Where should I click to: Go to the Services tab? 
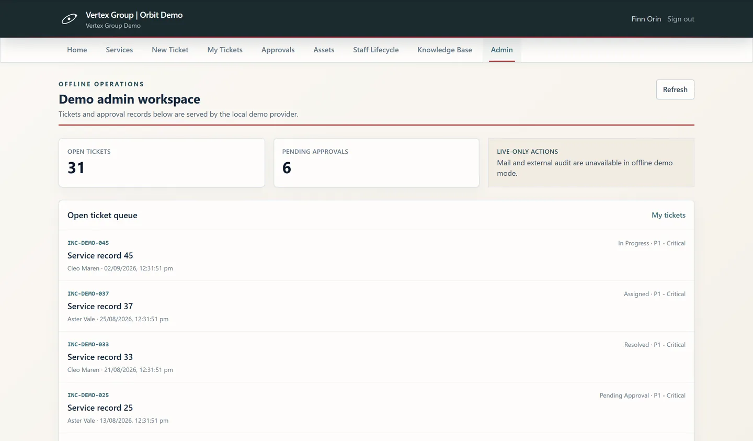pyautogui.click(x=119, y=50)
